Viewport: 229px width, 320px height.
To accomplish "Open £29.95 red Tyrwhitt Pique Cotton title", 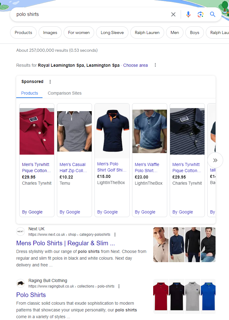I will pyautogui.click(x=36, y=168).
